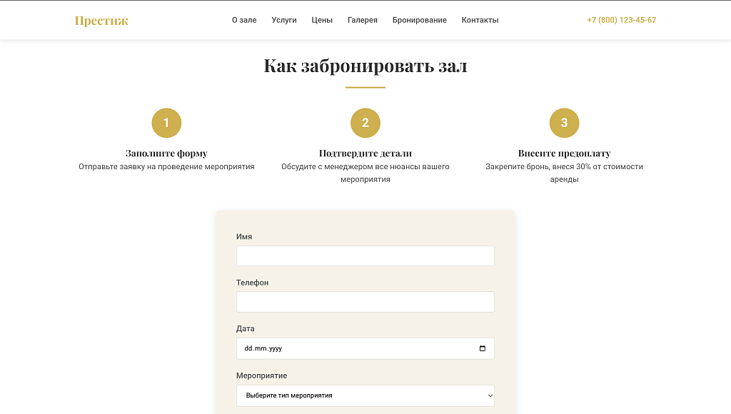
Task: Click the Заполните форму step heading
Action: pos(166,153)
